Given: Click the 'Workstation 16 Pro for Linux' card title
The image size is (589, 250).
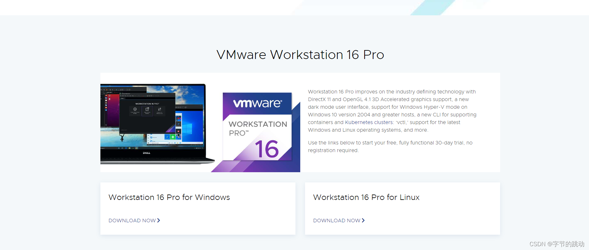Looking at the screenshot, I should (x=366, y=197).
